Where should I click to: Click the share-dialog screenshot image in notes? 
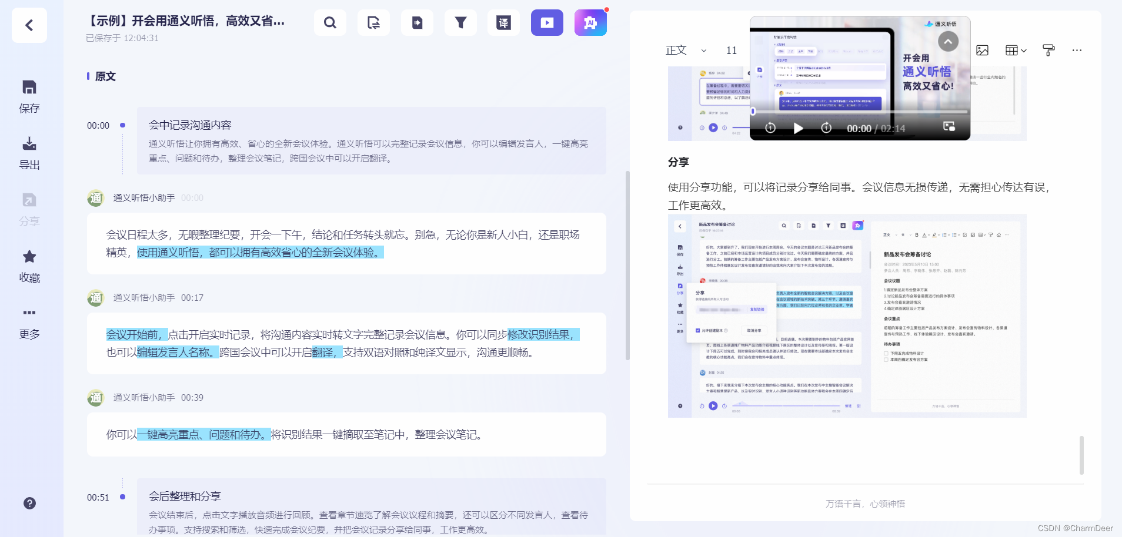coord(847,316)
